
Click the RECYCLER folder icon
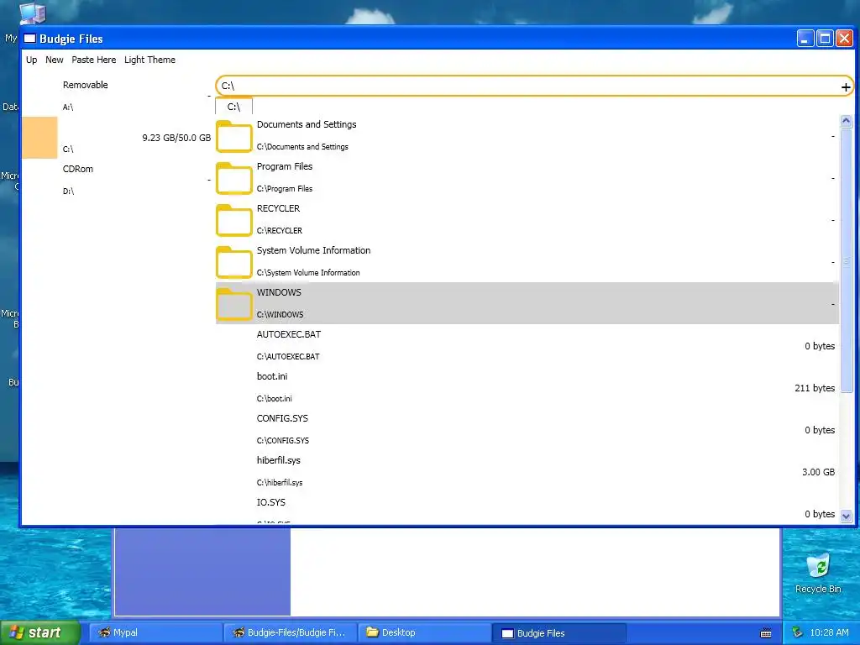tap(233, 220)
